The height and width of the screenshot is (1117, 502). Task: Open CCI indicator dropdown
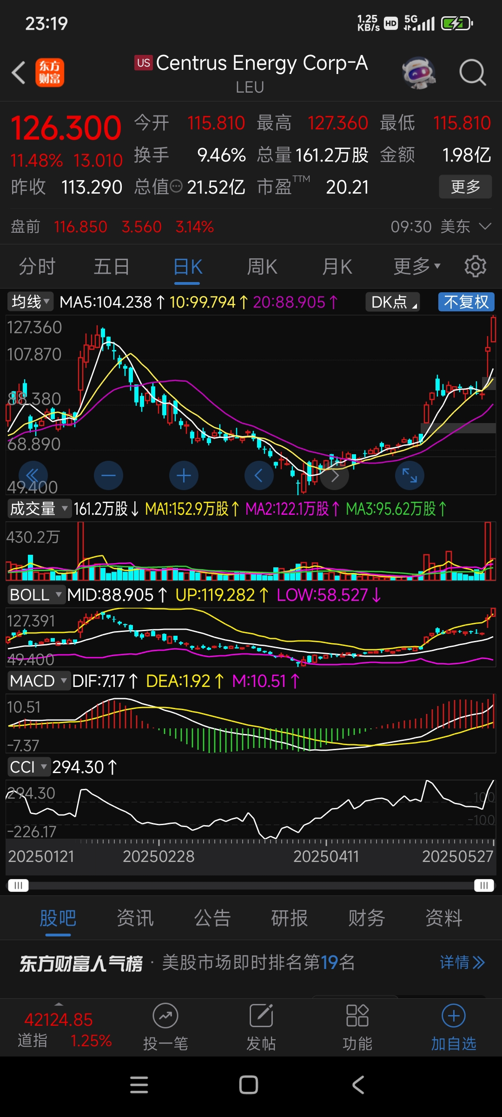tap(29, 767)
